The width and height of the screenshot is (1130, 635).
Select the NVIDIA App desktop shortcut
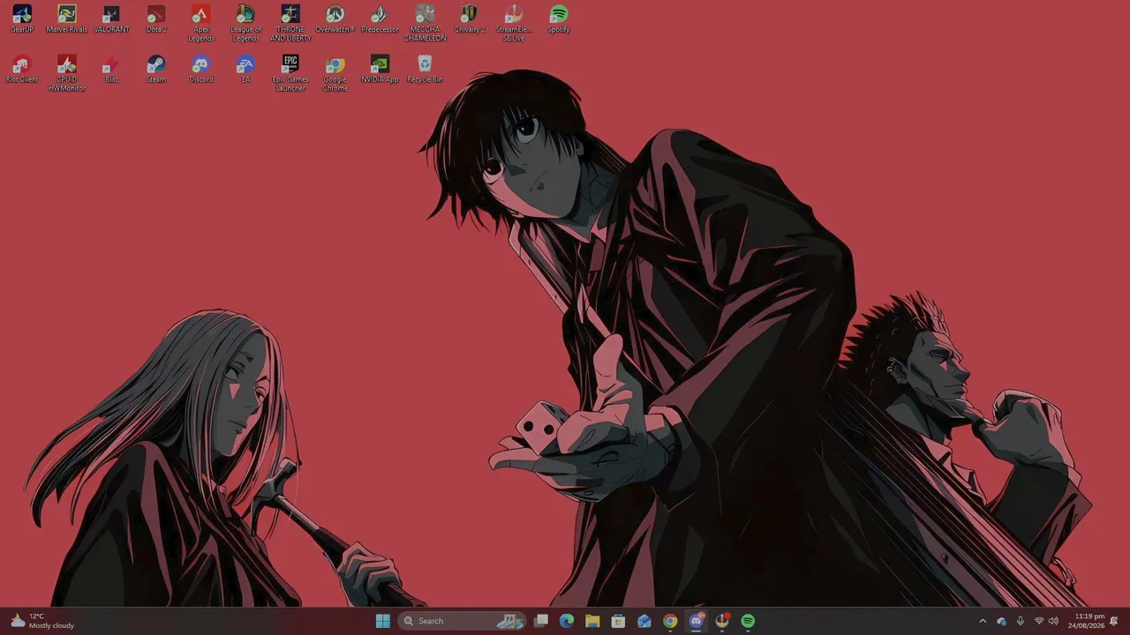tap(380, 70)
